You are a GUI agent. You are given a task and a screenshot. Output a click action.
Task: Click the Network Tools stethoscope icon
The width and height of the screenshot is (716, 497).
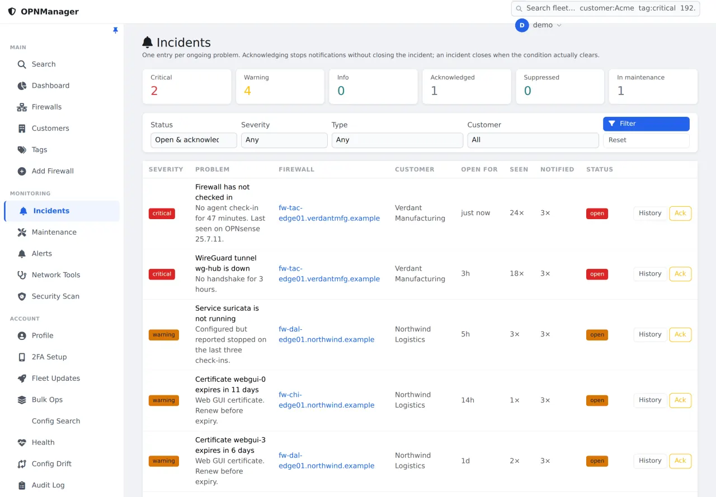[x=22, y=275]
